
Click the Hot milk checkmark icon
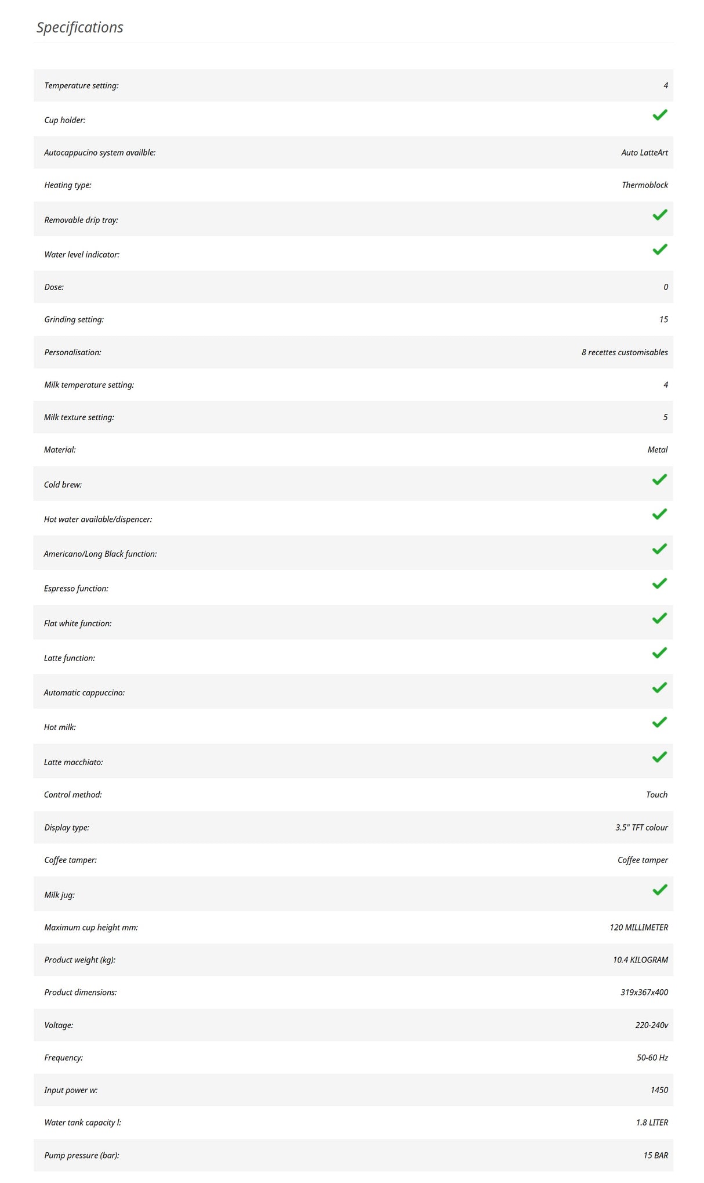659,722
